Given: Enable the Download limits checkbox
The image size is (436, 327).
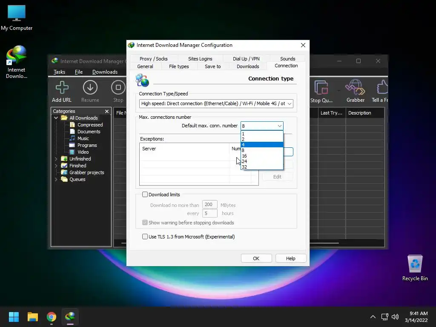Looking at the screenshot, I should point(145,194).
